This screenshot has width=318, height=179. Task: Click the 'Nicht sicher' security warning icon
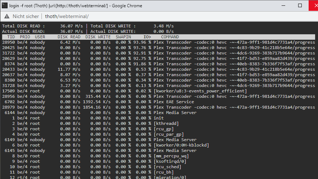click(7, 17)
